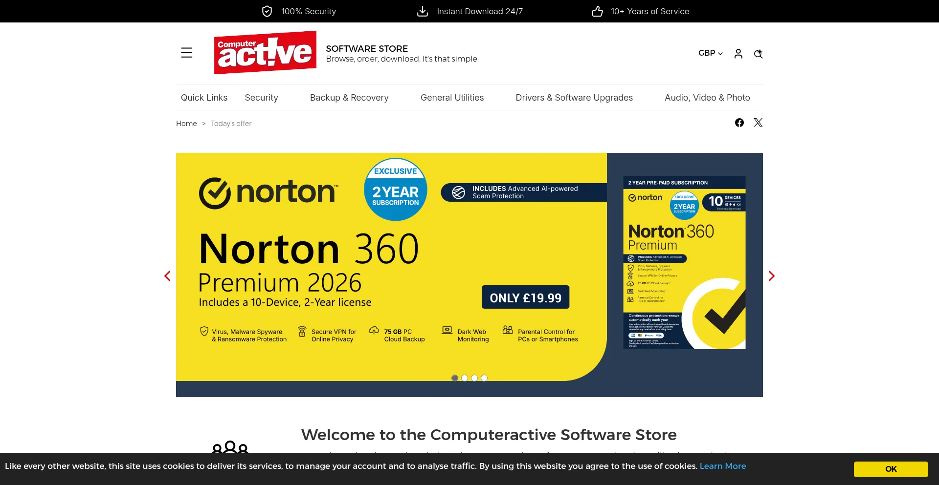Viewport: 939px width, 485px height.
Task: Click the Computeractive logo
Action: coord(265,52)
